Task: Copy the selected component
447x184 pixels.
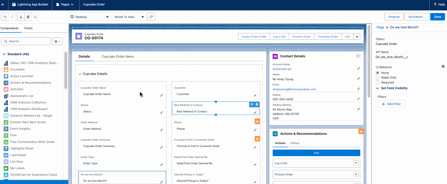Action: click(28, 17)
